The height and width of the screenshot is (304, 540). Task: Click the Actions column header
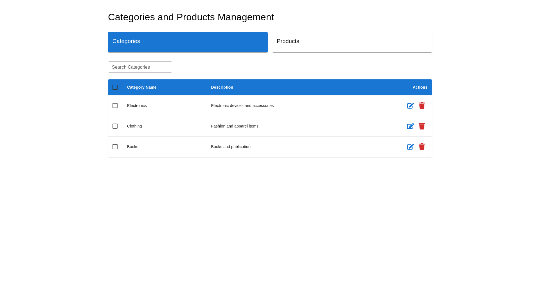pos(420,87)
